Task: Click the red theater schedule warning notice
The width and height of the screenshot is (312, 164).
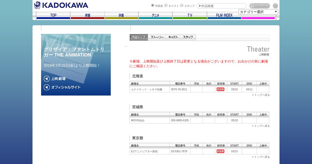Action: tap(199, 64)
